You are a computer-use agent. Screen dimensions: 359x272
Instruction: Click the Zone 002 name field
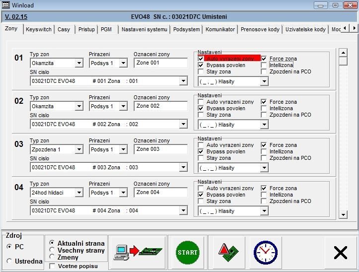(x=160, y=106)
